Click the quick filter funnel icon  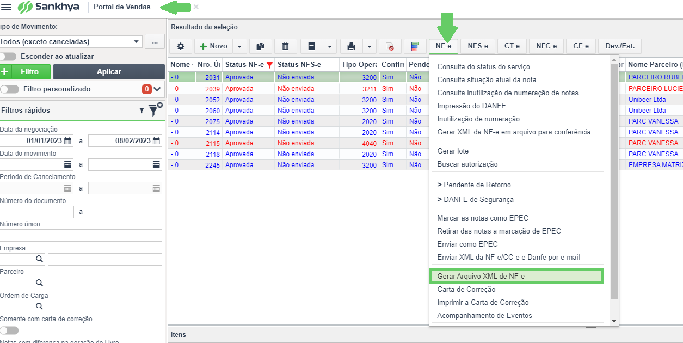pos(142,110)
